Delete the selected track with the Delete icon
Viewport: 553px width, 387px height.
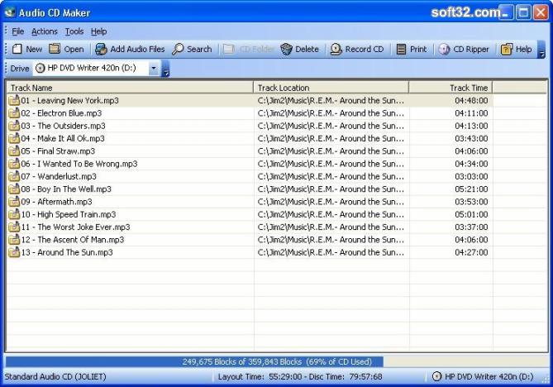pyautogui.click(x=286, y=49)
